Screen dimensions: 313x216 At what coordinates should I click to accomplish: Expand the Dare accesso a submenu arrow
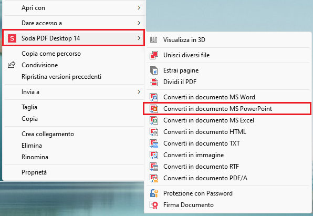point(139,23)
